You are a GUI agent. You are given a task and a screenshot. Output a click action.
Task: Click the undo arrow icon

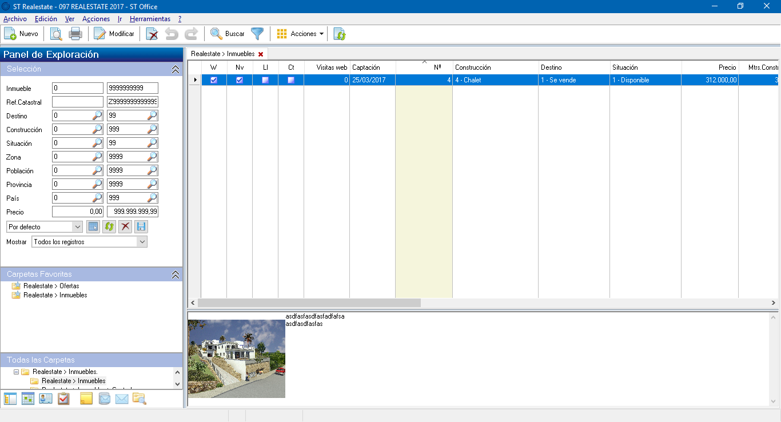[172, 34]
